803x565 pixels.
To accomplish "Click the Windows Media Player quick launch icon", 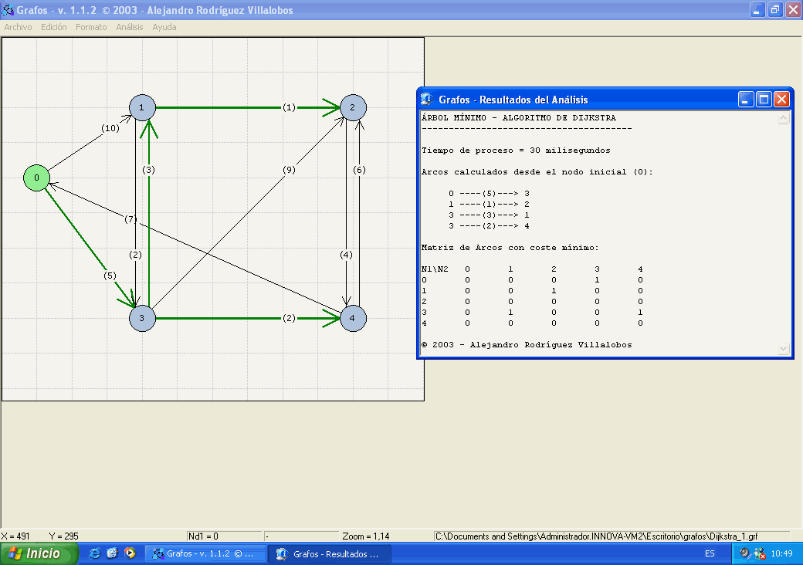I will pos(130,553).
